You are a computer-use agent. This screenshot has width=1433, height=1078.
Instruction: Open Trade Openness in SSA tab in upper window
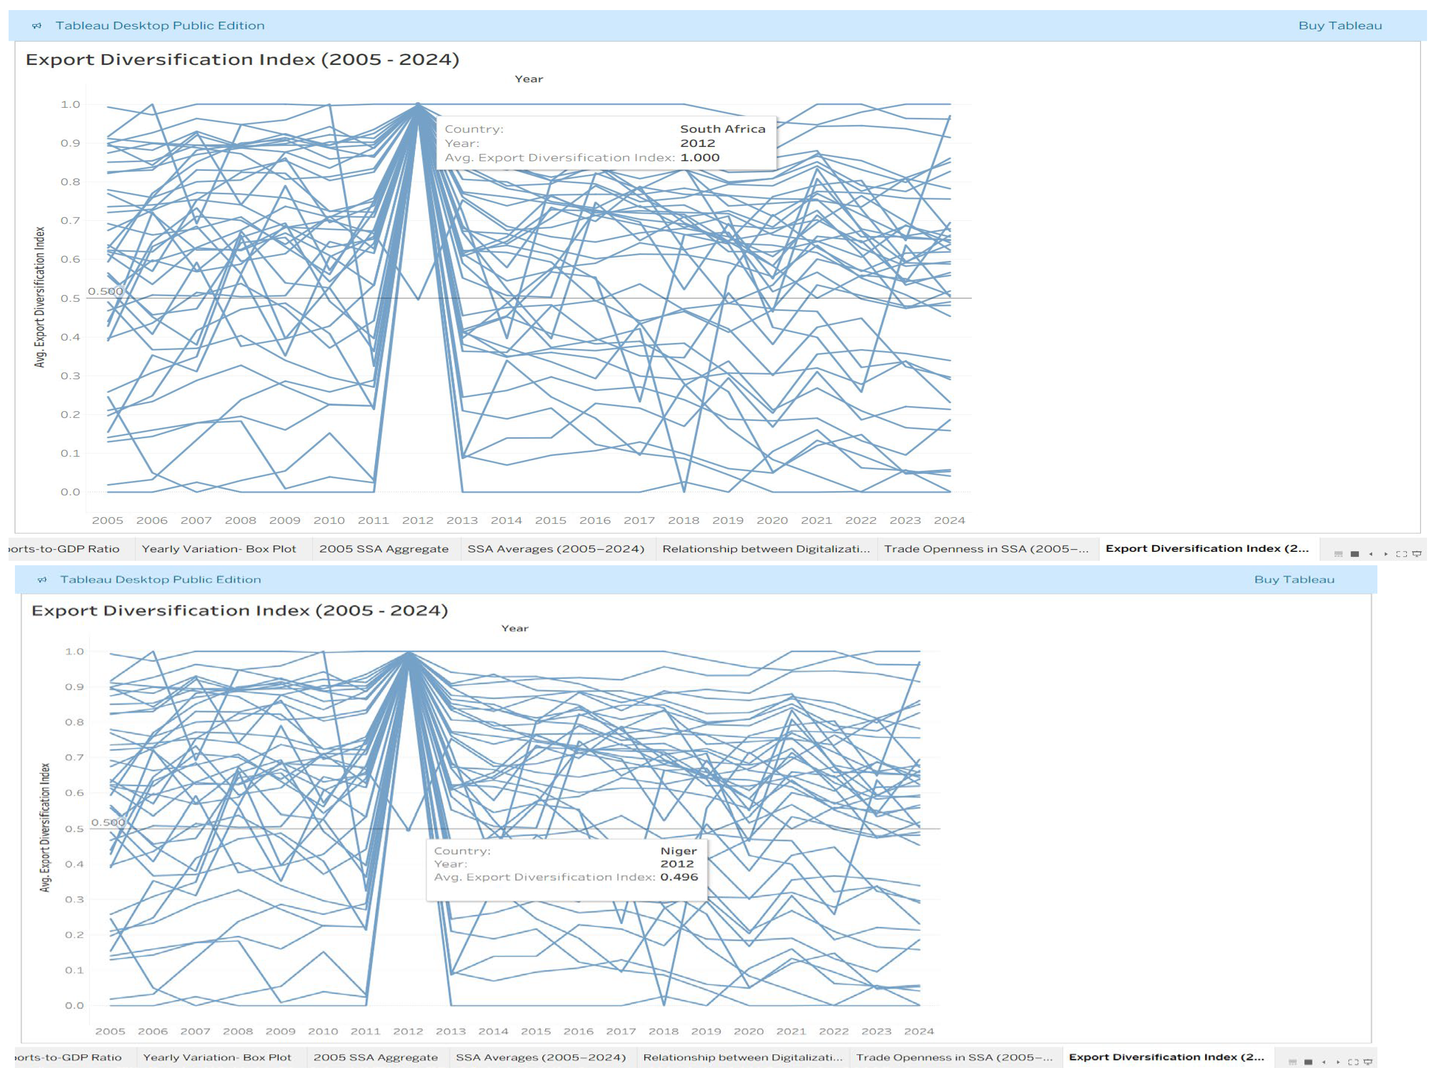pyautogui.click(x=985, y=549)
